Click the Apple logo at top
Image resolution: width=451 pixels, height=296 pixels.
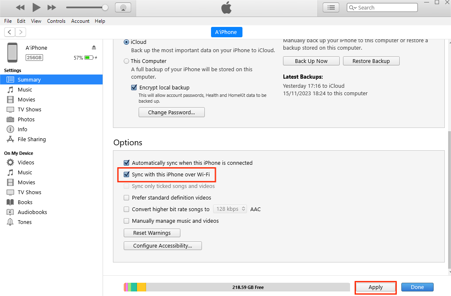(x=226, y=7)
